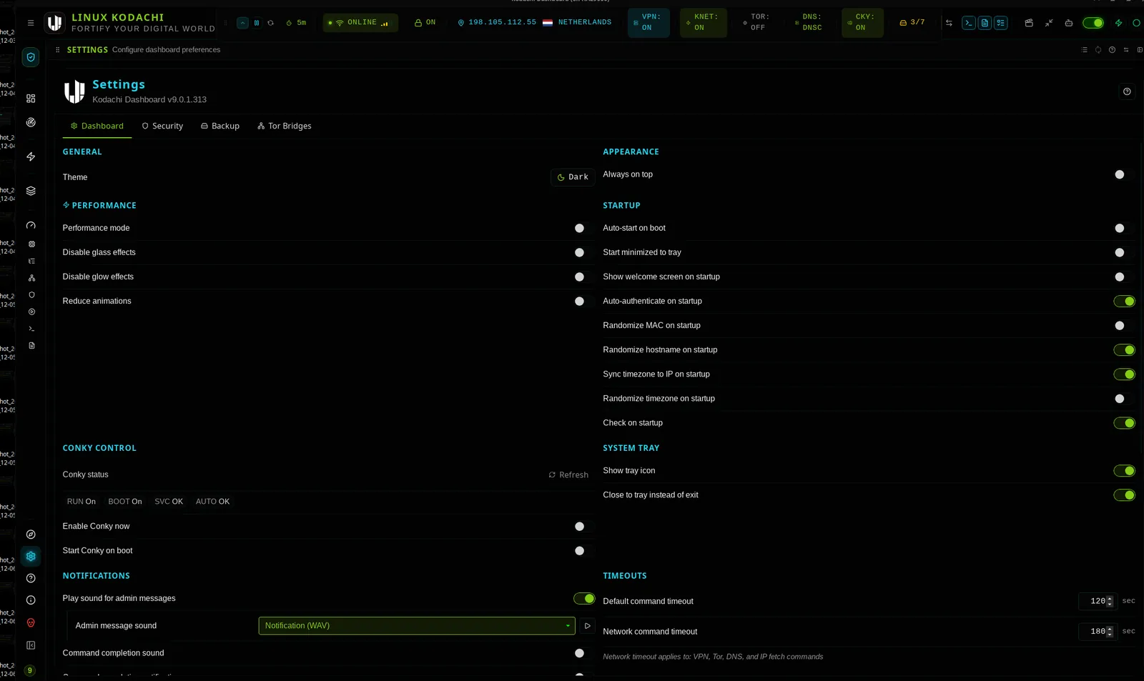This screenshot has height=681, width=1144.
Task: Switch to the Tor Bridges tab
Action: coord(285,126)
